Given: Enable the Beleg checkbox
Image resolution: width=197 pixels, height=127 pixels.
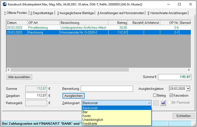Looking at the screenshot, I should pyautogui.click(x=155, y=95).
